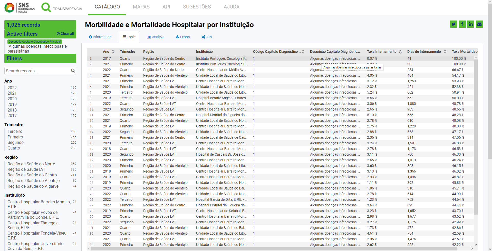The width and height of the screenshot is (492, 251).
Task: Select Hospital Beatriz Ângelo - Loures cell
Action: (x=221, y=98)
